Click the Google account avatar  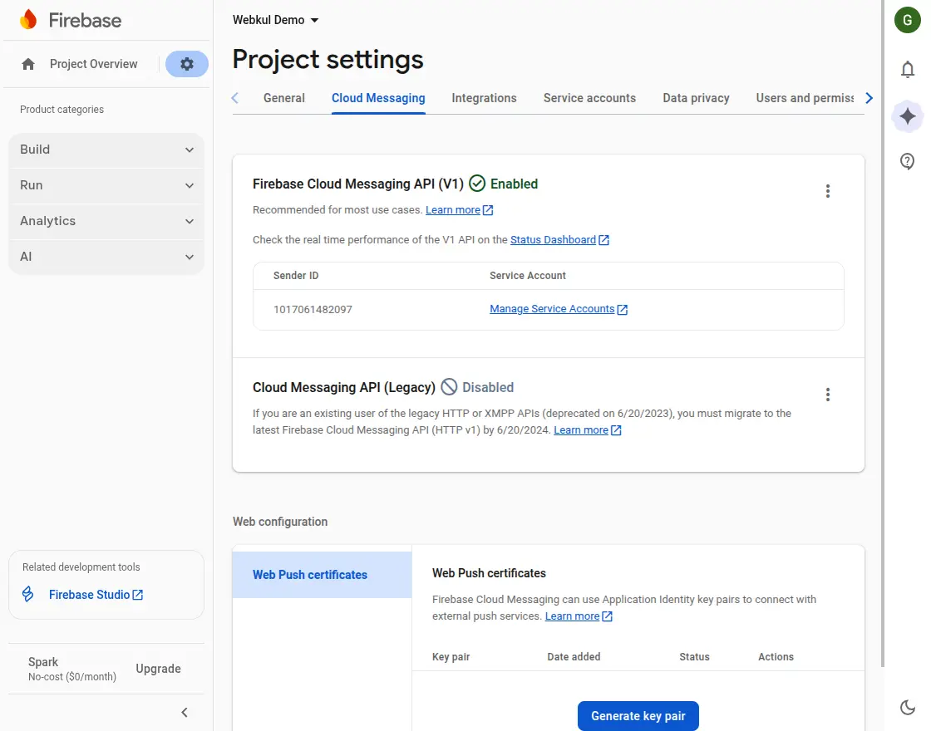coord(908,20)
